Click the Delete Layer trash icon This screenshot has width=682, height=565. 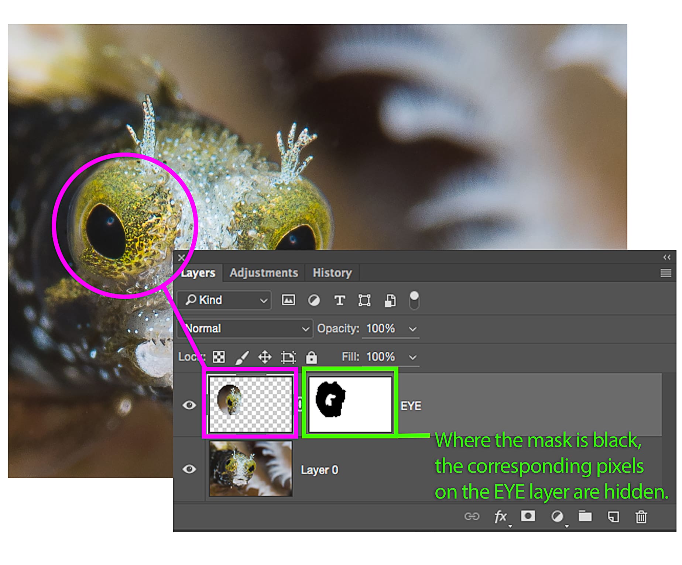[x=641, y=517]
